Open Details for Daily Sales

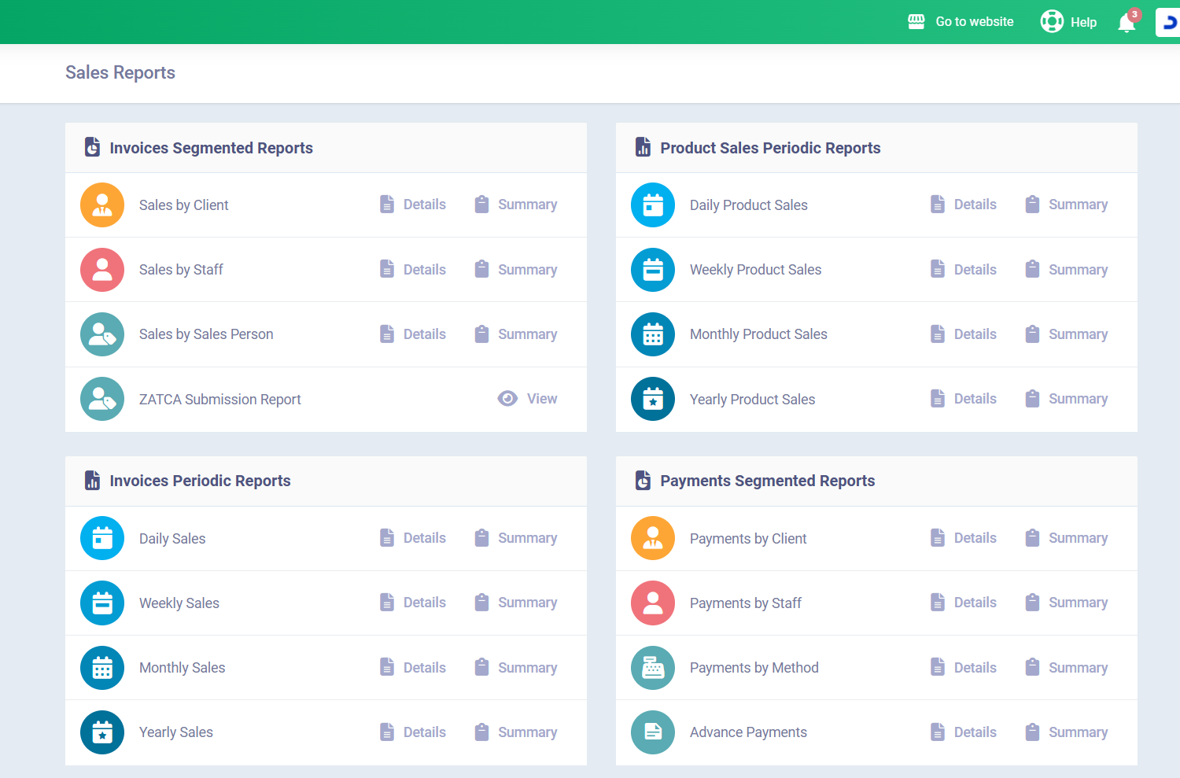(x=413, y=538)
